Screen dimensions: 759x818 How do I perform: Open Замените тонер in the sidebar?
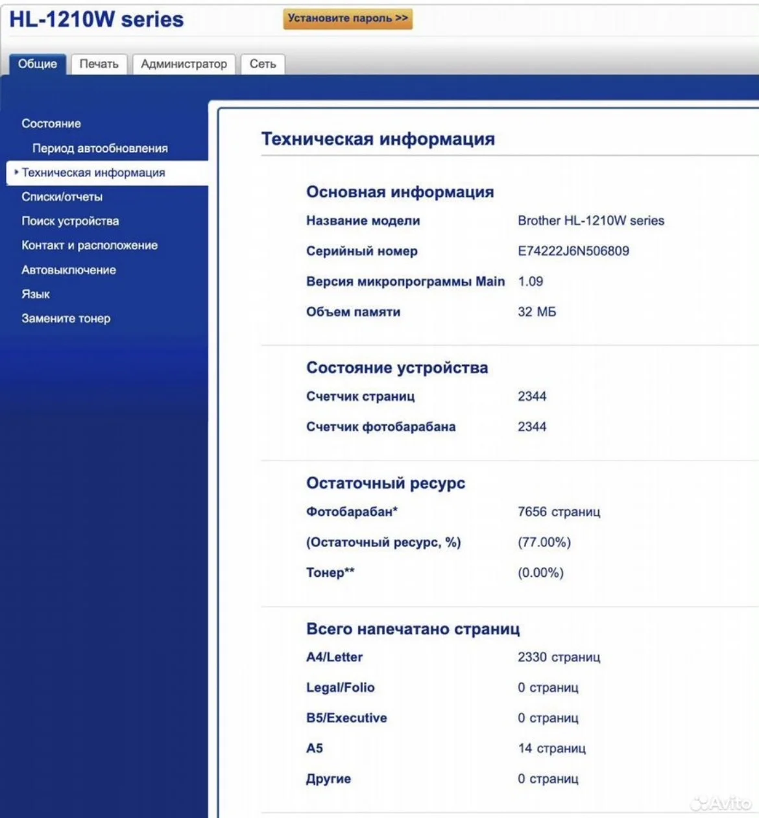(66, 319)
